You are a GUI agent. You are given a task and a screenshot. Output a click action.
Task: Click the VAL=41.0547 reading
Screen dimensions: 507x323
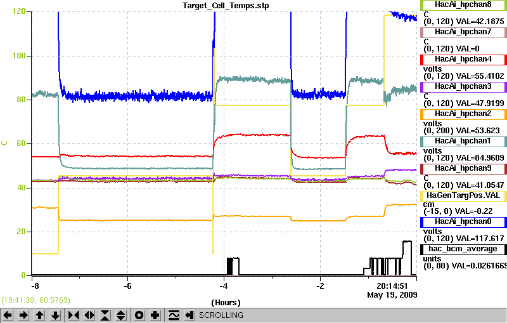pyautogui.click(x=480, y=185)
